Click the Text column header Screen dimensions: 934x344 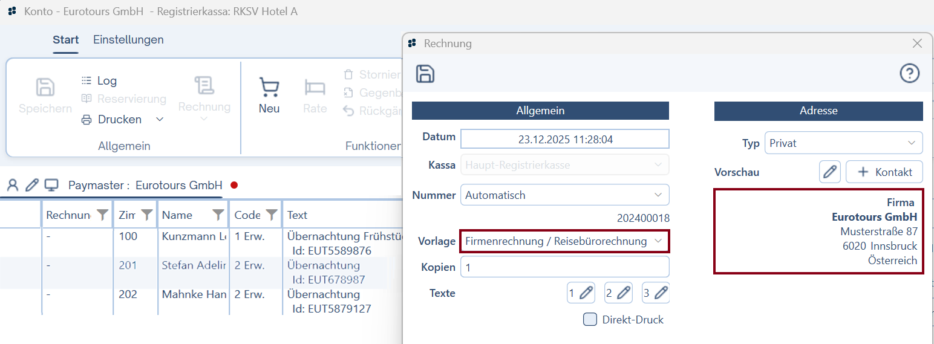pyautogui.click(x=342, y=215)
